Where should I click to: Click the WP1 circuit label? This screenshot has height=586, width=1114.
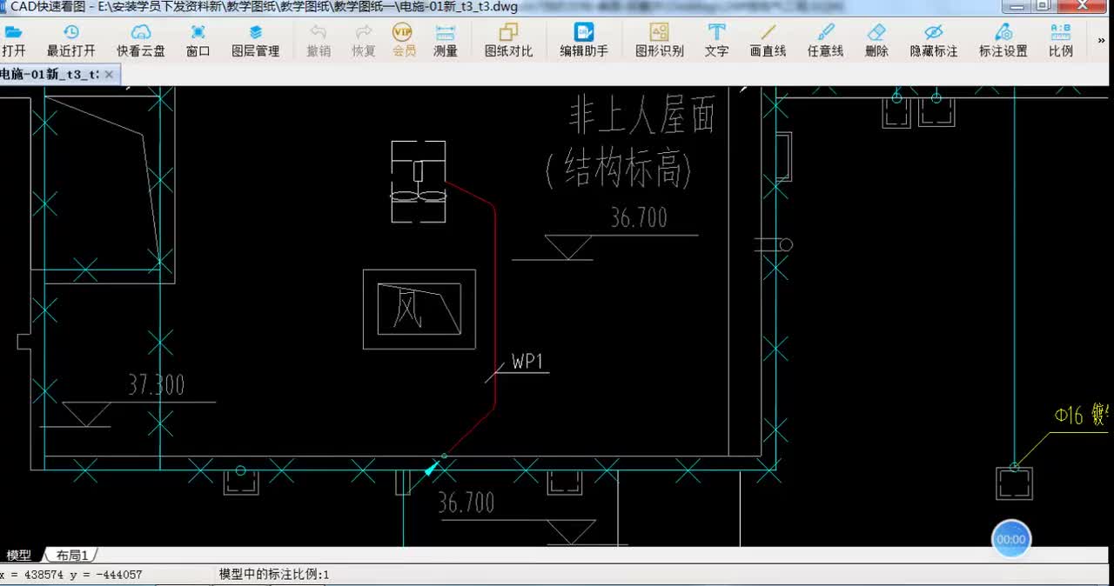point(527,362)
